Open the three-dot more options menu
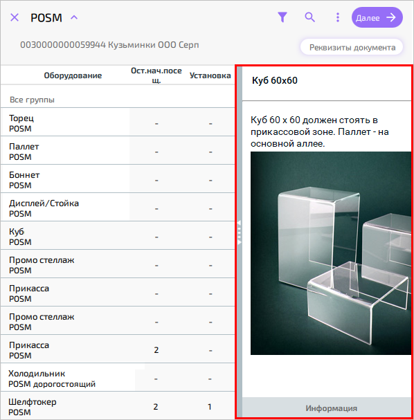Screen dimensions: 414x420 338,17
